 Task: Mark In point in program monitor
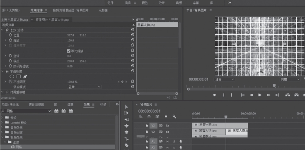point(224,95)
